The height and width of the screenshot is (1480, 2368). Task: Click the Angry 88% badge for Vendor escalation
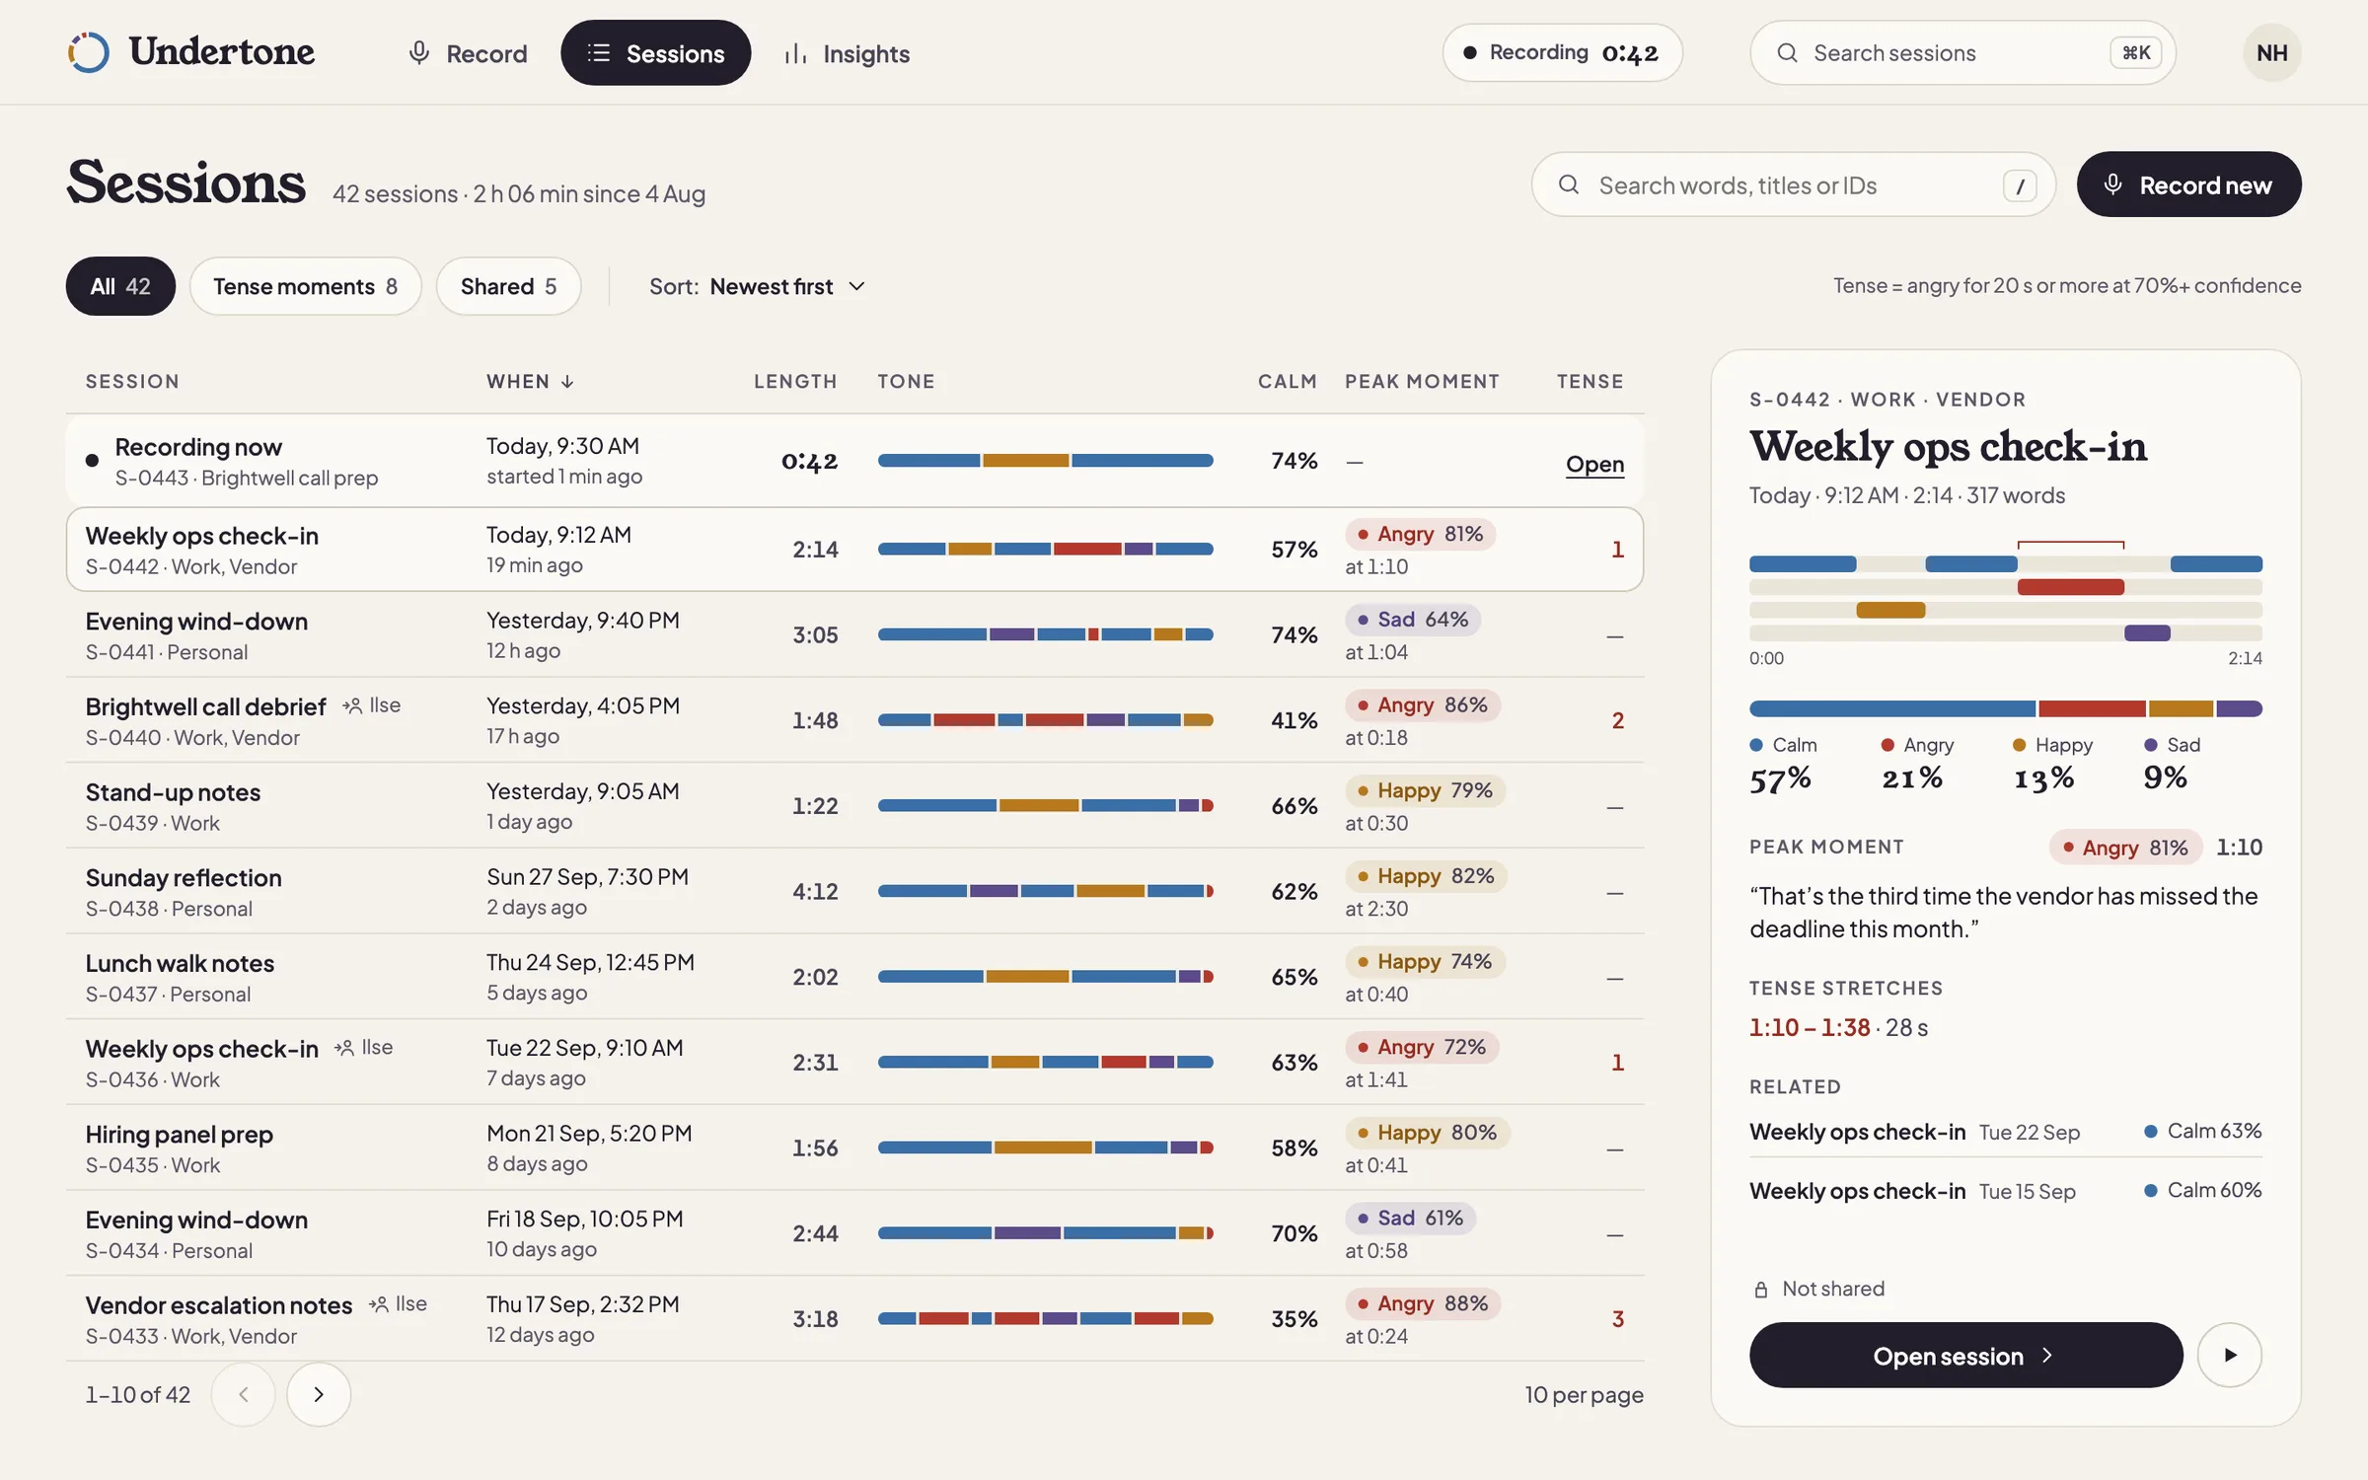[x=1422, y=1303]
